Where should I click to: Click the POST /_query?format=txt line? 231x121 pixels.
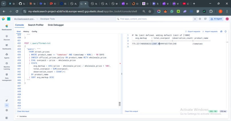(38, 43)
